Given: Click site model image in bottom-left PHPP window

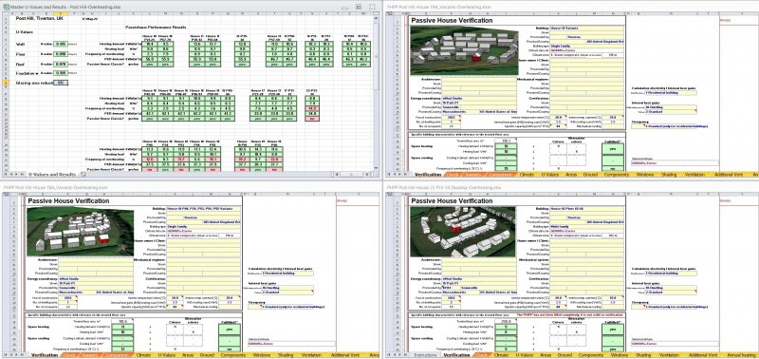Looking at the screenshot, I should pyautogui.click(x=81, y=232).
